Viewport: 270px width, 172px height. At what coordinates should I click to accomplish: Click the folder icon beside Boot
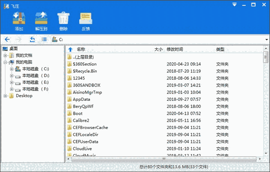coord(69,113)
